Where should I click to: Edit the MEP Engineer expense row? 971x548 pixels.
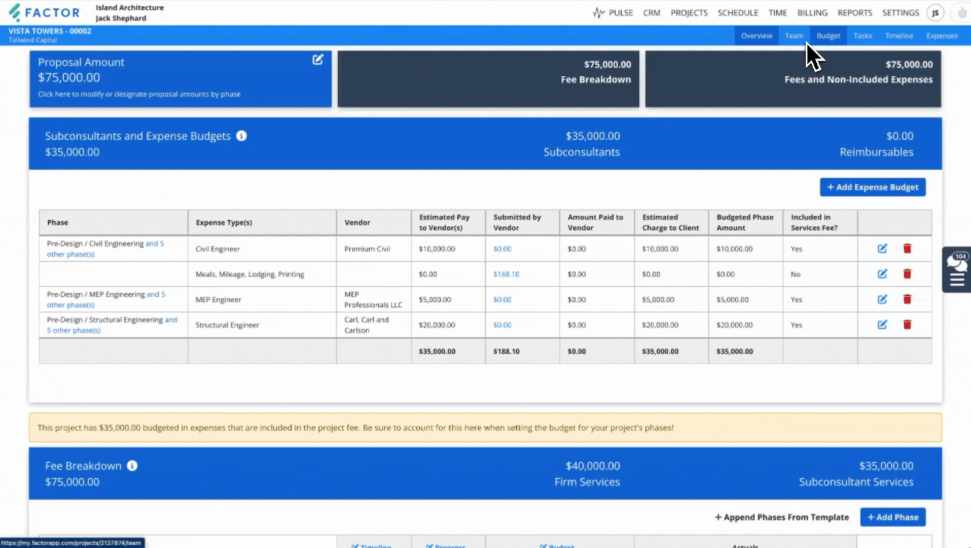click(x=882, y=299)
